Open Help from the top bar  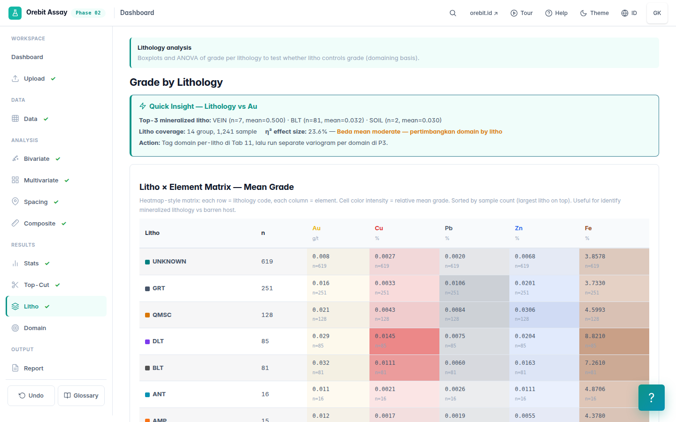click(556, 13)
